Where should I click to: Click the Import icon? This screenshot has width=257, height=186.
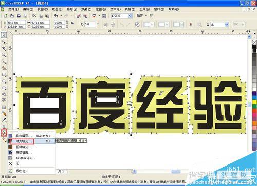[x=79, y=16]
